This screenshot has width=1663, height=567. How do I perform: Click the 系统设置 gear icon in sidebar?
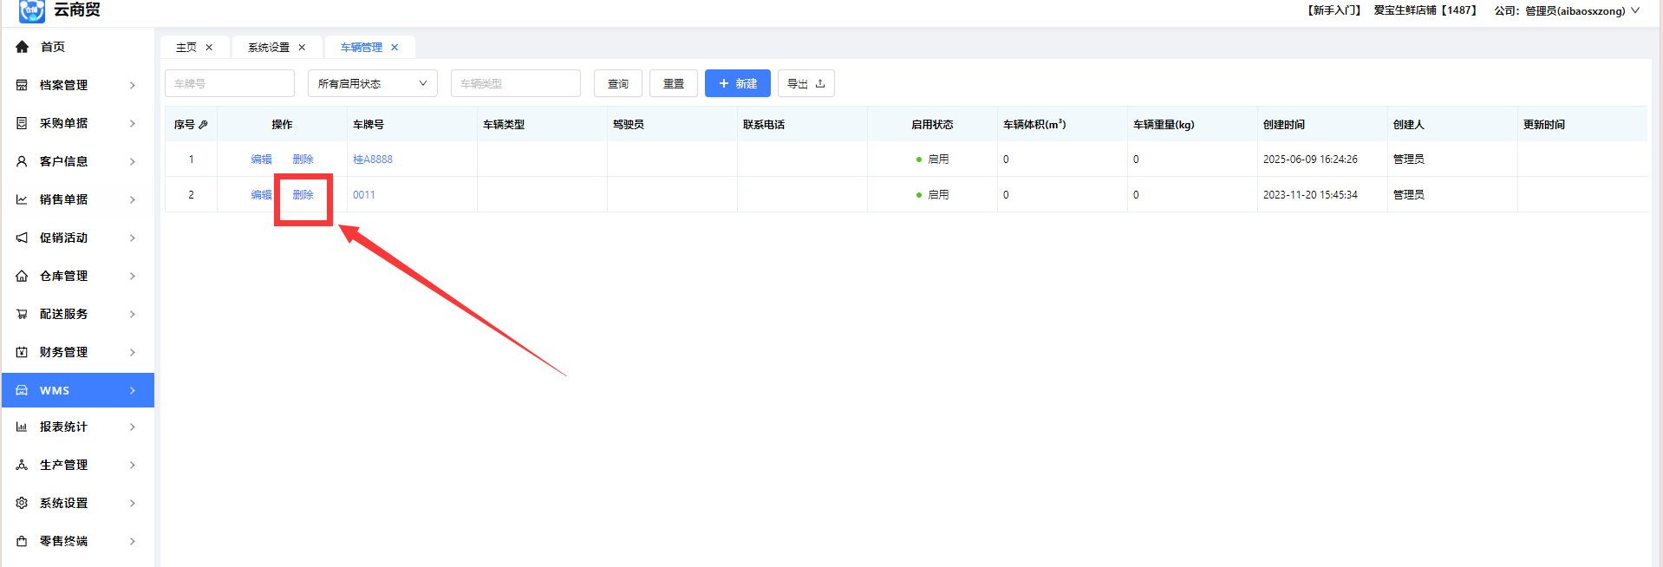tap(22, 503)
